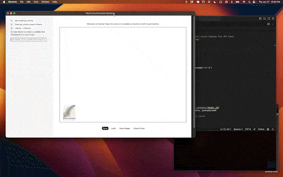Click 'UTF-8' encoding in editor status bar
The width and height of the screenshot is (283, 177).
pyautogui.click(x=248, y=129)
